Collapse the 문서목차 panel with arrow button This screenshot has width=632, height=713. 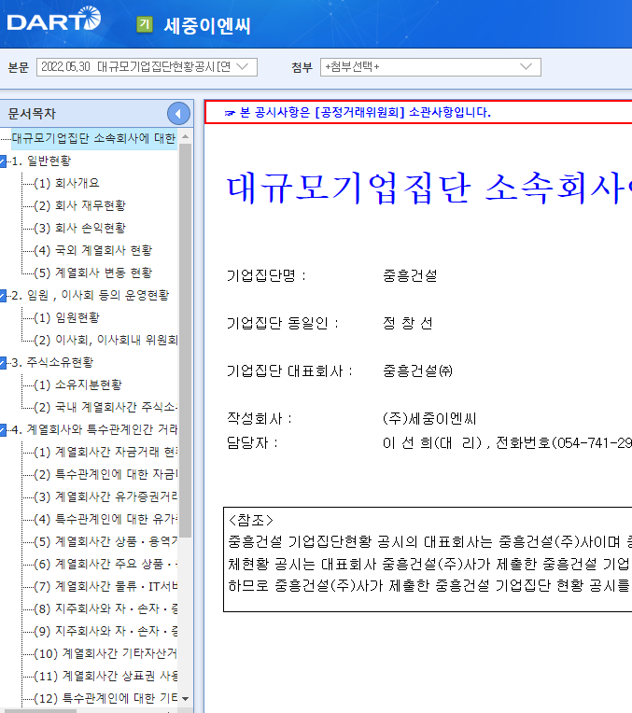click(178, 114)
